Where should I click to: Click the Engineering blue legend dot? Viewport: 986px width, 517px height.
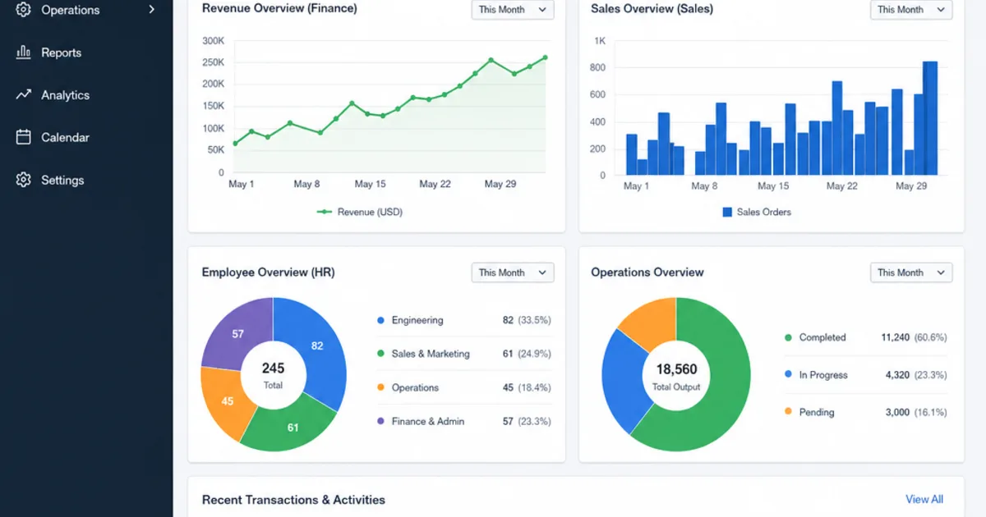[380, 320]
